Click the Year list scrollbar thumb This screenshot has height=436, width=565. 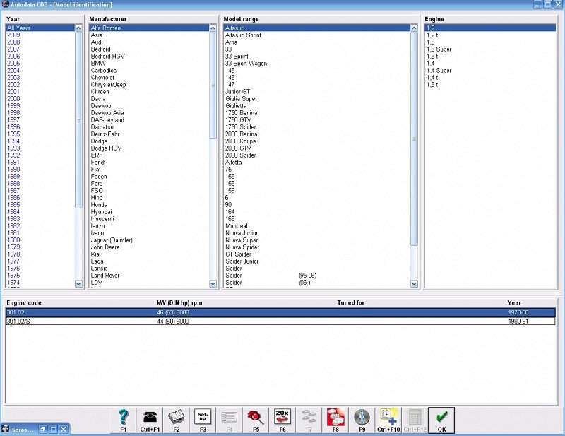(x=78, y=120)
